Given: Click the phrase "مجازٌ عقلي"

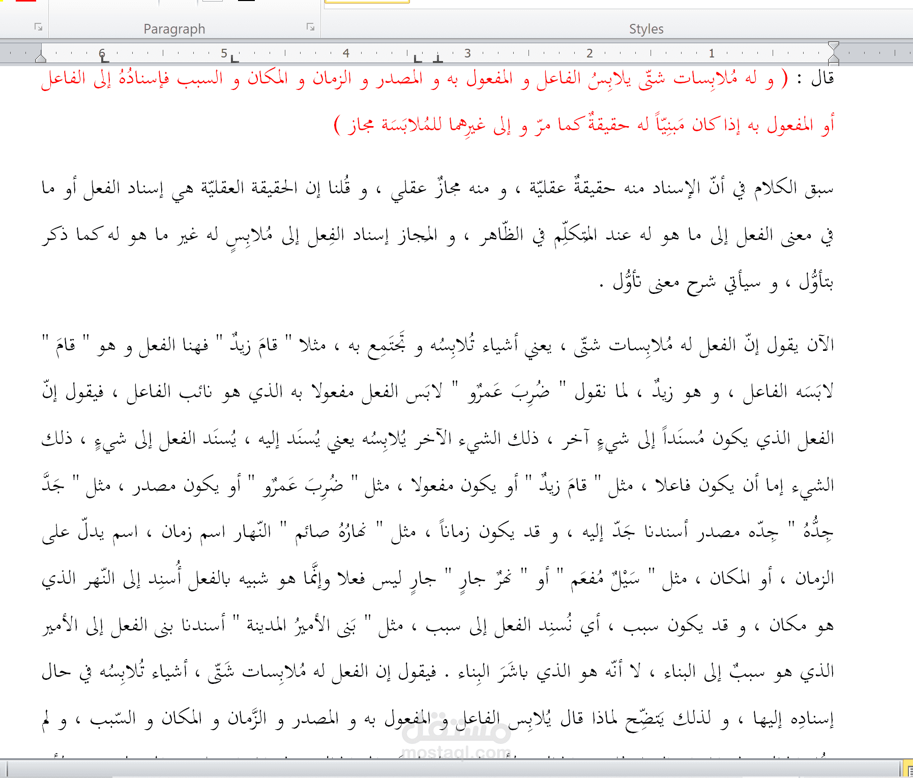Looking at the screenshot, I should (x=425, y=188).
